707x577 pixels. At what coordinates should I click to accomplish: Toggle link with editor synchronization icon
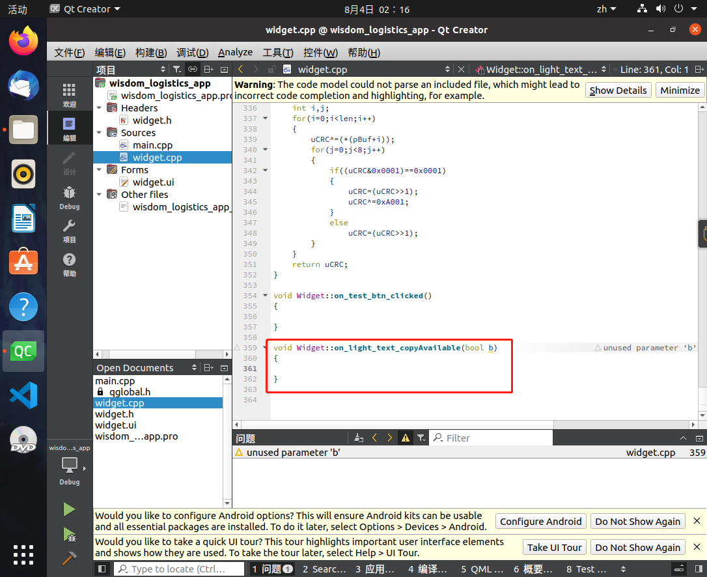(193, 70)
